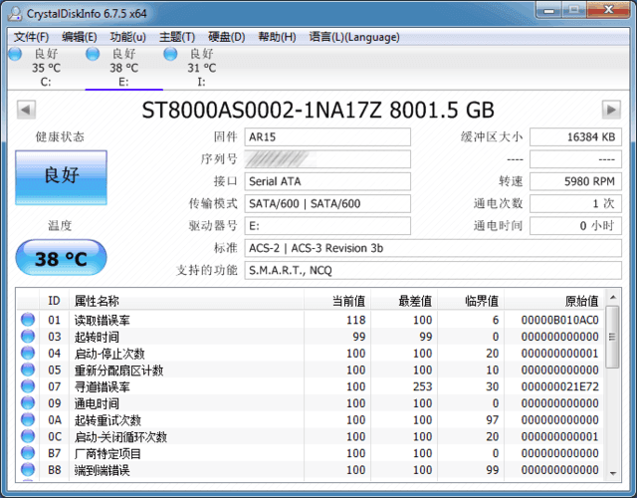Select drive I: 31 °C tab
637x498 pixels.
[202, 68]
